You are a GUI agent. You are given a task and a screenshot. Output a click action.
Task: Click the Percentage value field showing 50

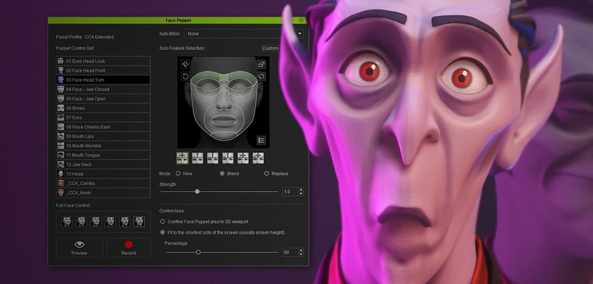coord(288,252)
